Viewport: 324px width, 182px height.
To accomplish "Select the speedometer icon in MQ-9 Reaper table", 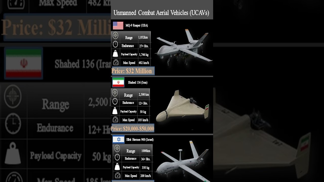I will pyautogui.click(x=116, y=62).
